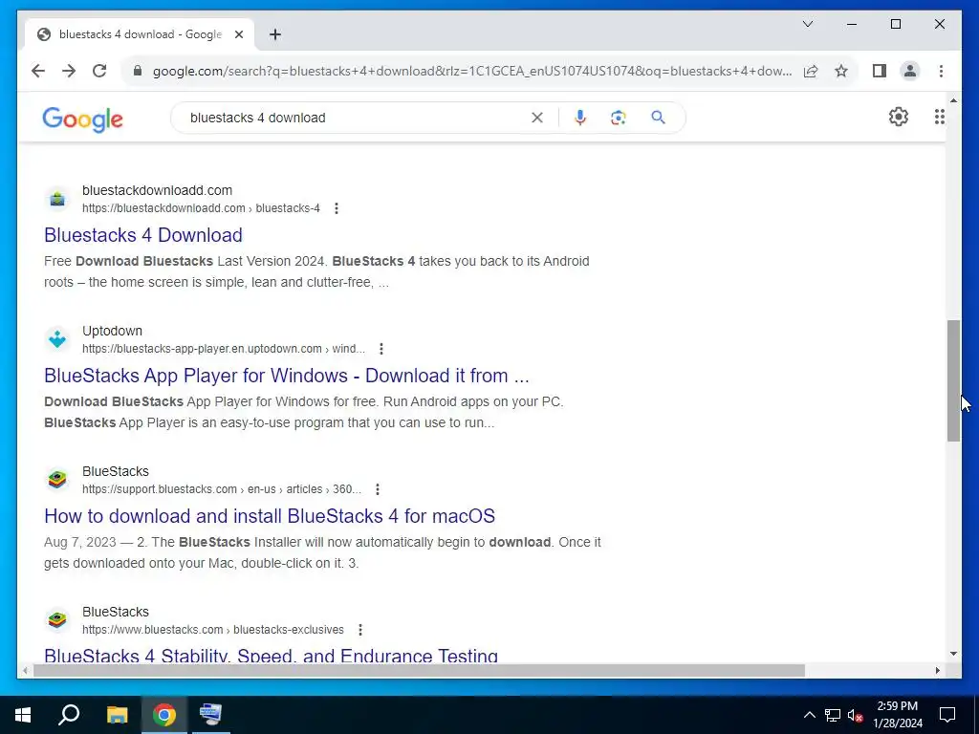
Task: Show hidden system tray icons
Action: point(809,715)
